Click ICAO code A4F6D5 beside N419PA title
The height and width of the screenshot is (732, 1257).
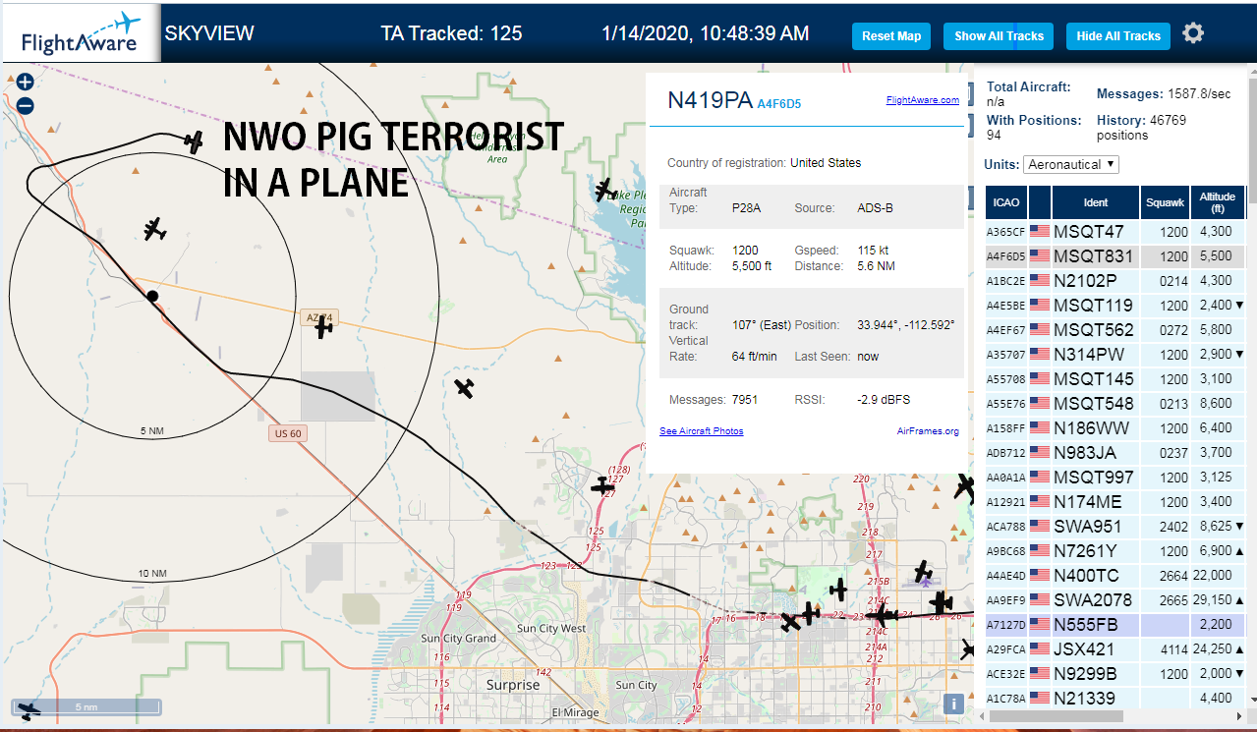(778, 103)
